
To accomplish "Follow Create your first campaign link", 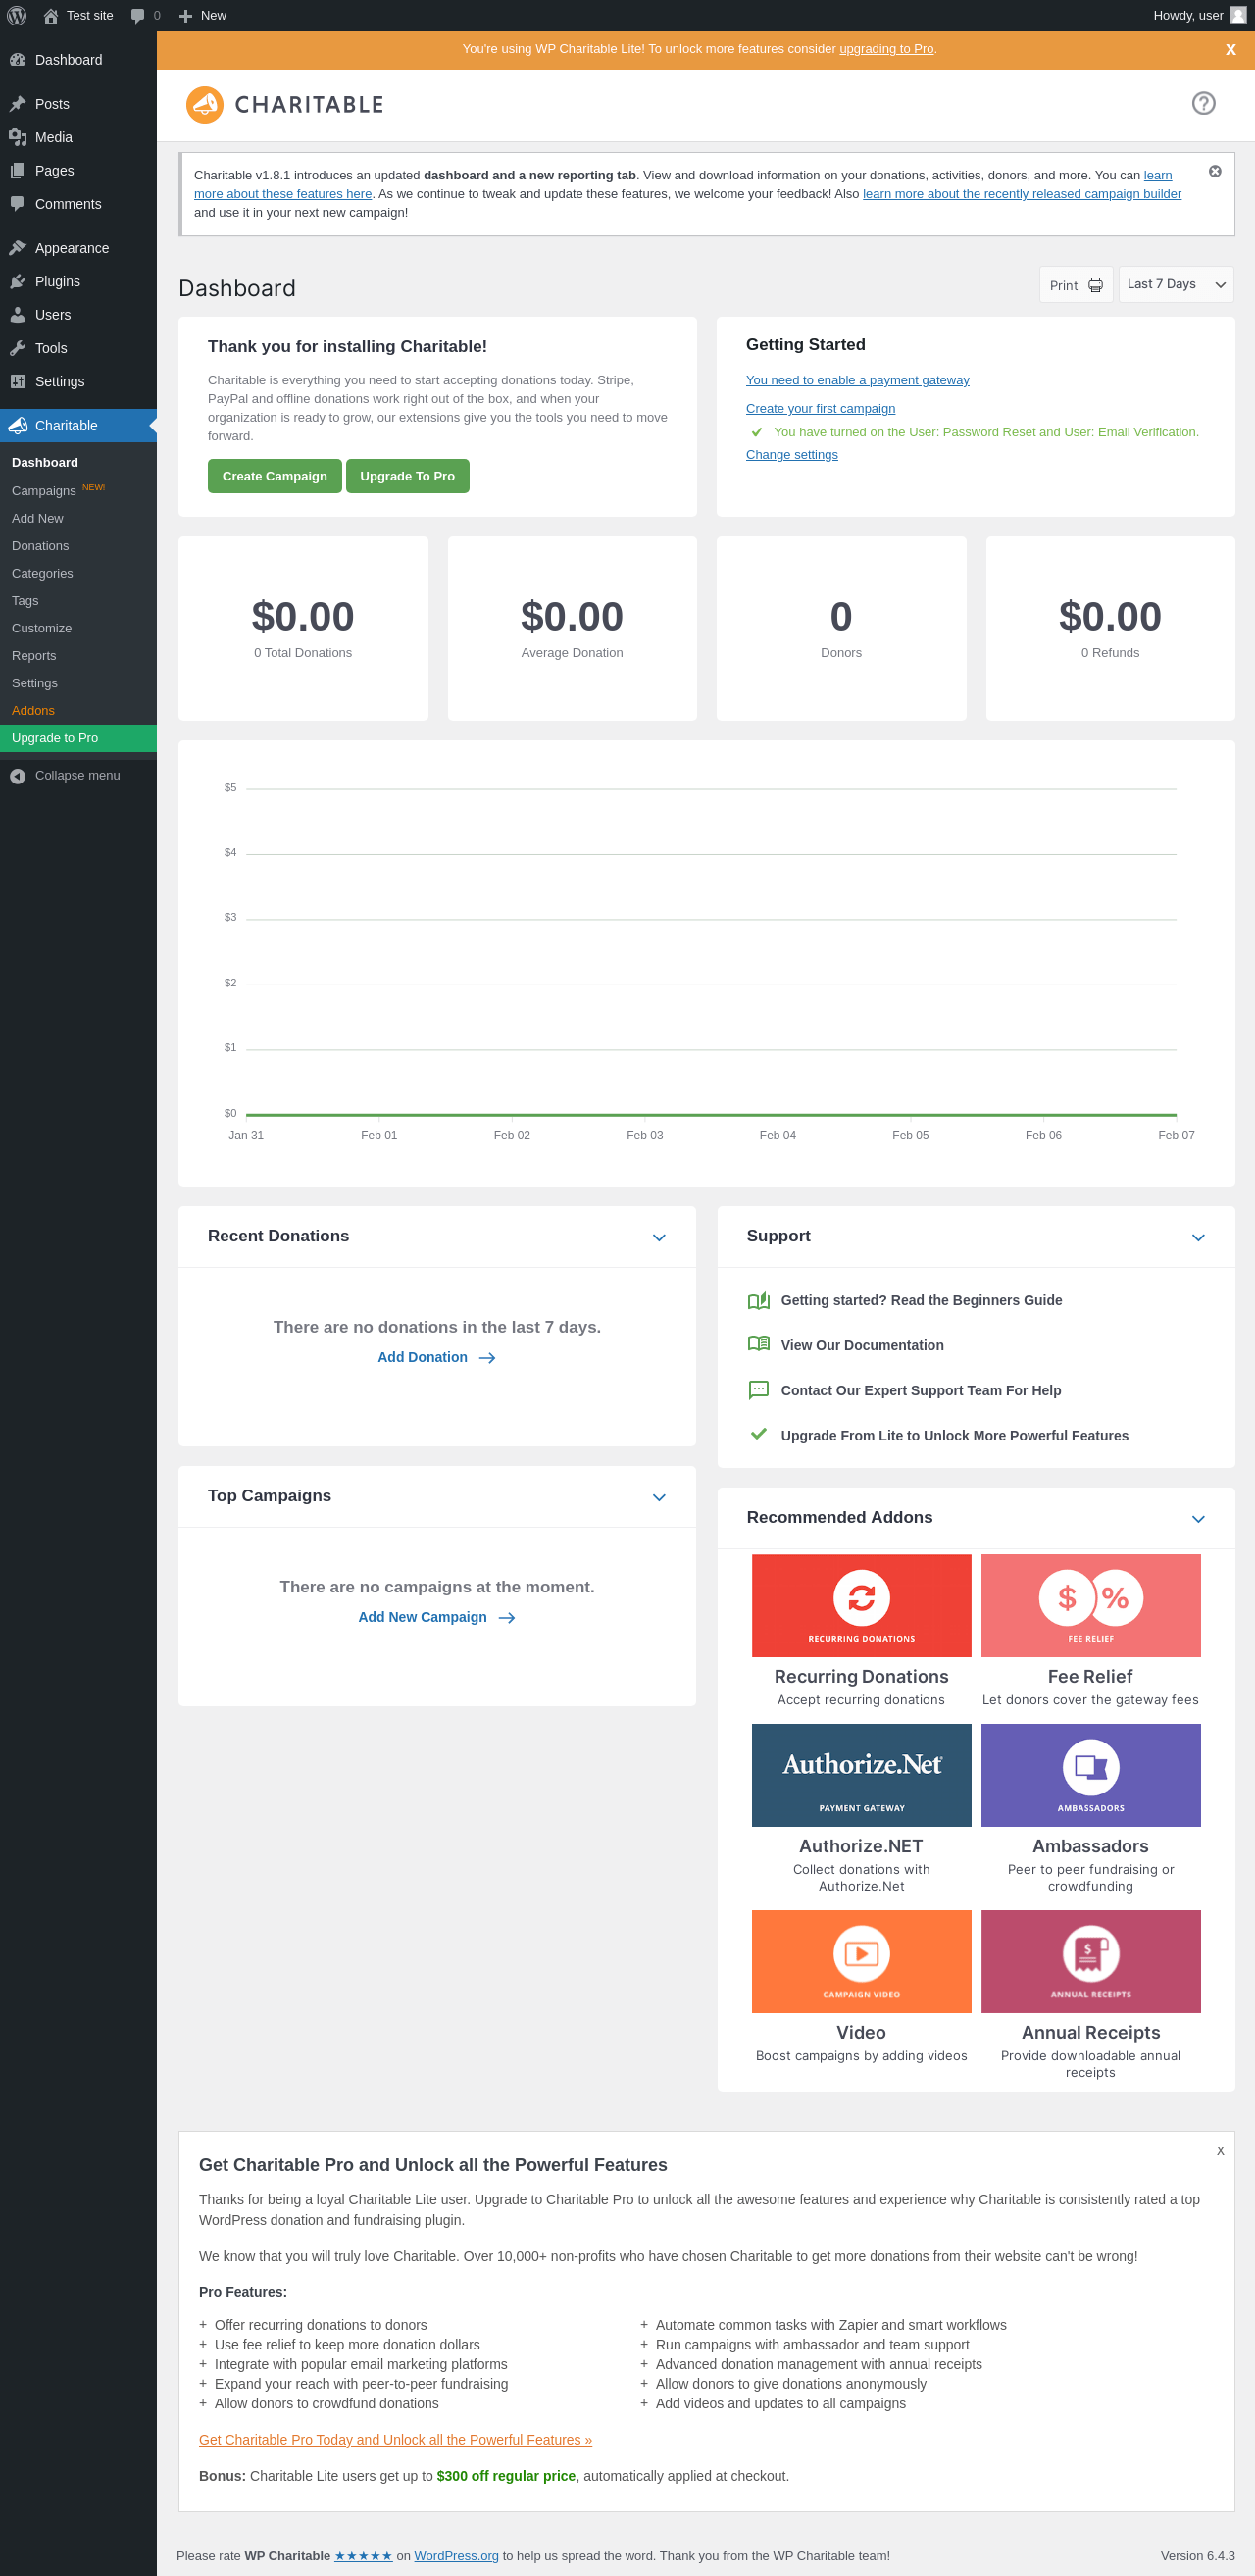I will pyautogui.click(x=820, y=408).
